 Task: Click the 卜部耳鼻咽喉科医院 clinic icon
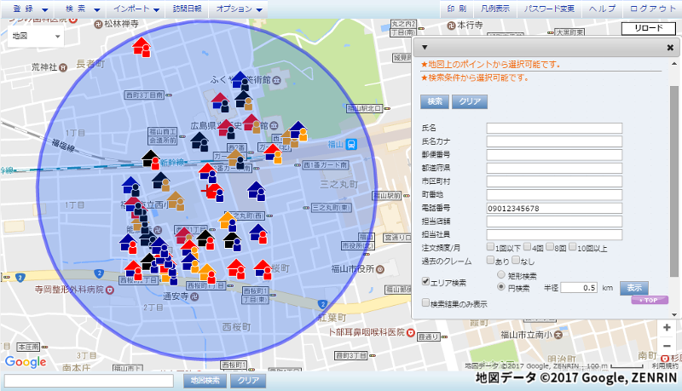click(411, 333)
